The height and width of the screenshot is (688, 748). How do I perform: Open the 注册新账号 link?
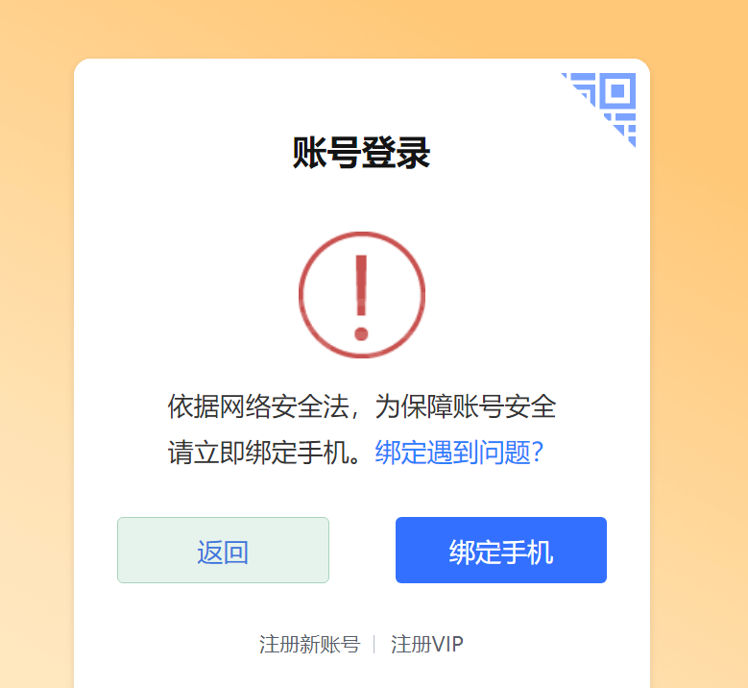(309, 645)
